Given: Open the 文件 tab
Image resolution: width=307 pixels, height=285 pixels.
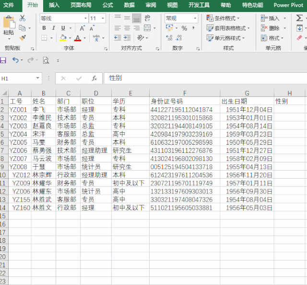Looking at the screenshot, I should tap(9, 5).
